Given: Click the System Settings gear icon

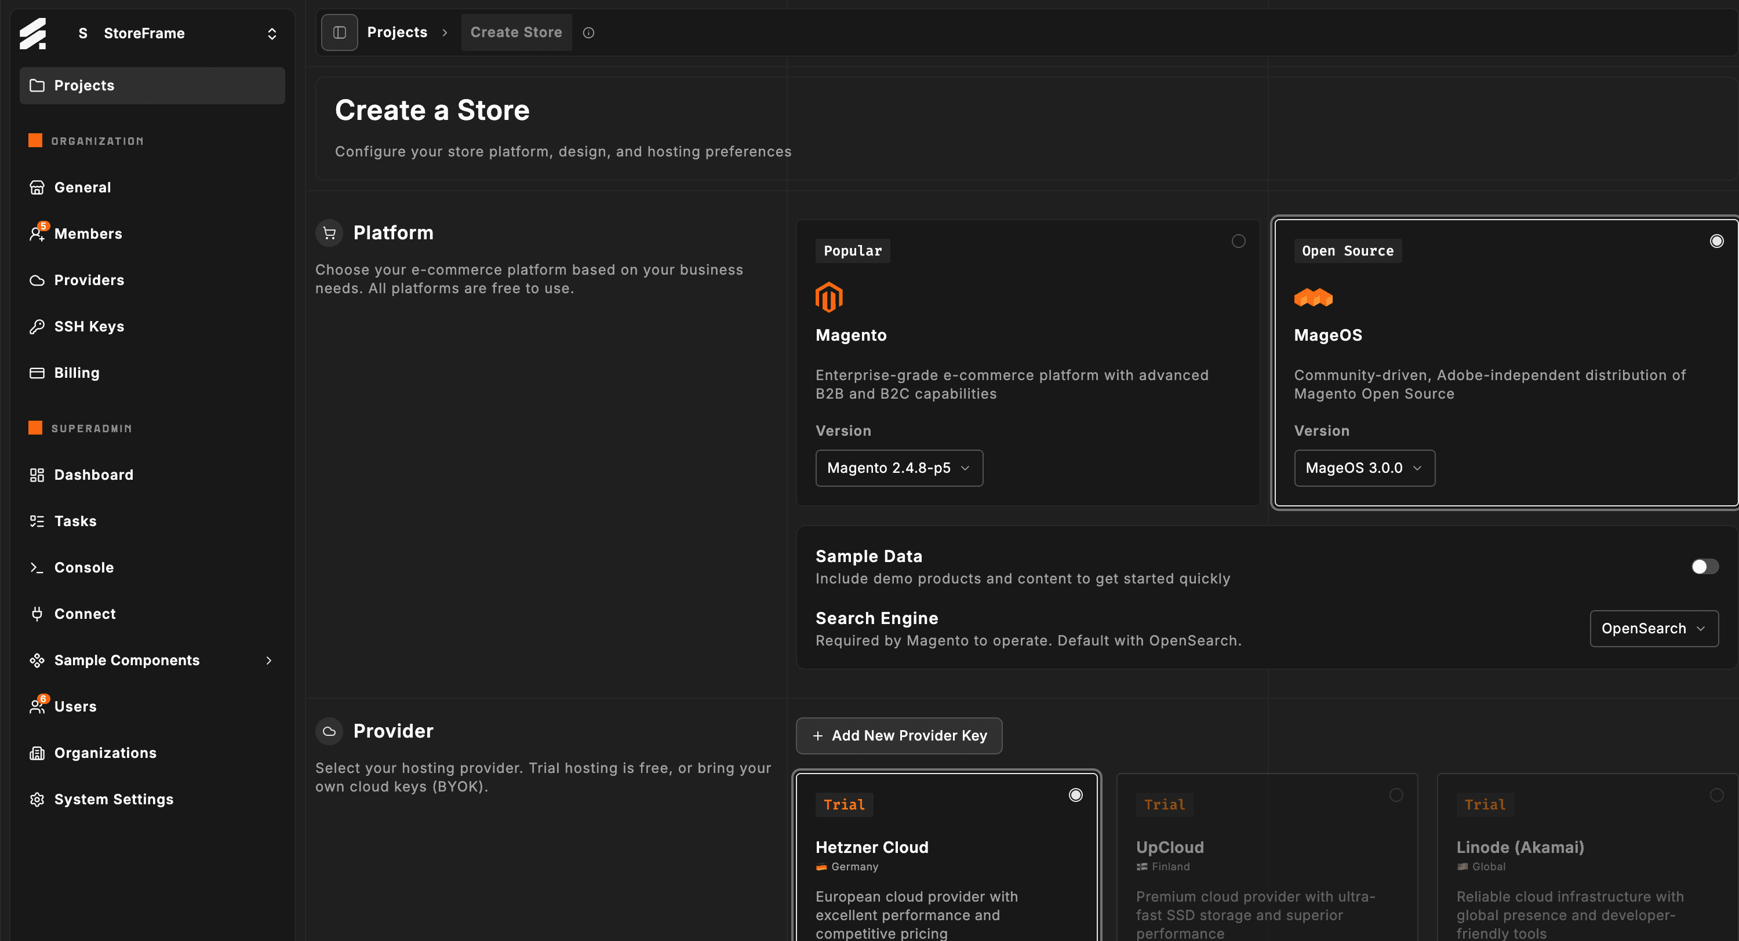Looking at the screenshot, I should [37, 799].
